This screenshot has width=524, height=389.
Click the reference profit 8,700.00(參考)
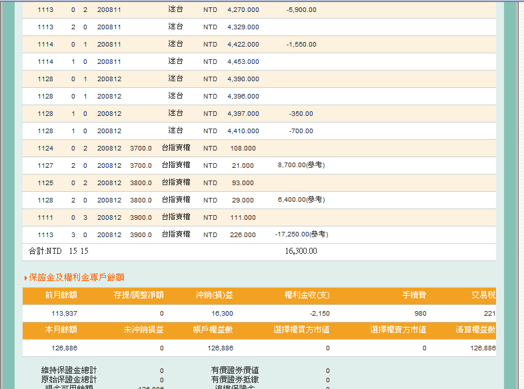pos(301,165)
